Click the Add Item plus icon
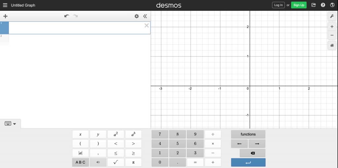The height and width of the screenshot is (168, 338). pos(5,16)
